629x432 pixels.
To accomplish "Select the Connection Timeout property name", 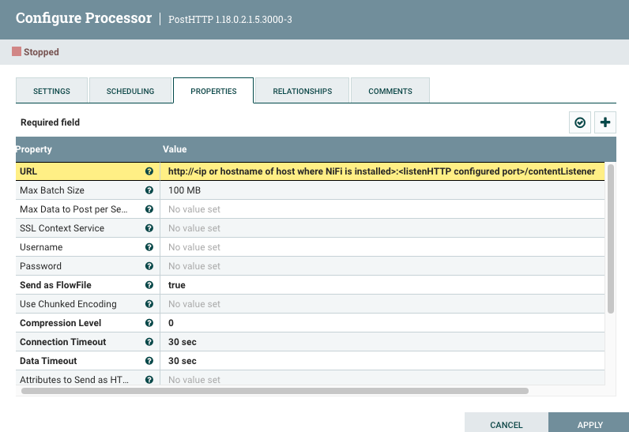I will (x=63, y=342).
